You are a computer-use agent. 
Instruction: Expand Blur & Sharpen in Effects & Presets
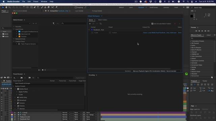coord(191,48)
